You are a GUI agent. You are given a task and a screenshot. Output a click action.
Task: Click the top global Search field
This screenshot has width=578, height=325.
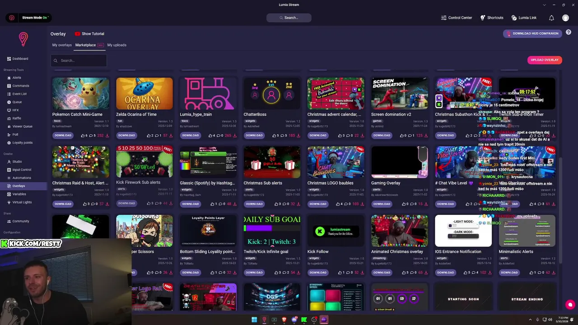coord(289,18)
